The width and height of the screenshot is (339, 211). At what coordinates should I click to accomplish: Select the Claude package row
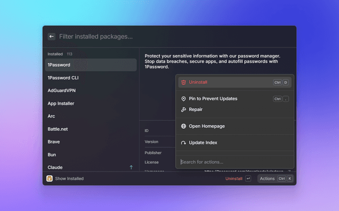click(91, 167)
